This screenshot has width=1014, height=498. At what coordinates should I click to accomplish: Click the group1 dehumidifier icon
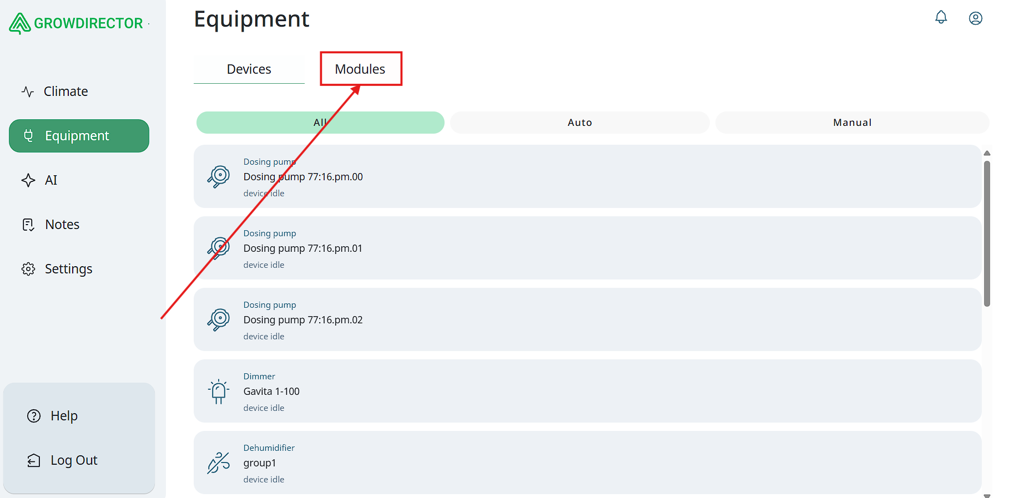coord(219,463)
